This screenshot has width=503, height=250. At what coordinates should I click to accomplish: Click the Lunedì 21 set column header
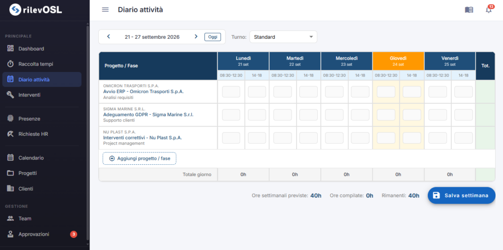click(x=243, y=61)
